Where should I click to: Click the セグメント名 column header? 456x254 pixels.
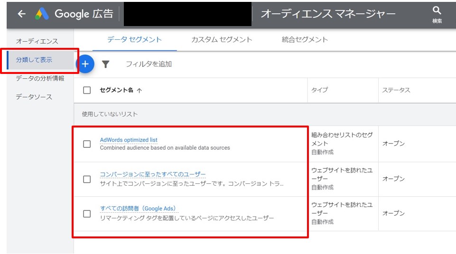pos(116,90)
